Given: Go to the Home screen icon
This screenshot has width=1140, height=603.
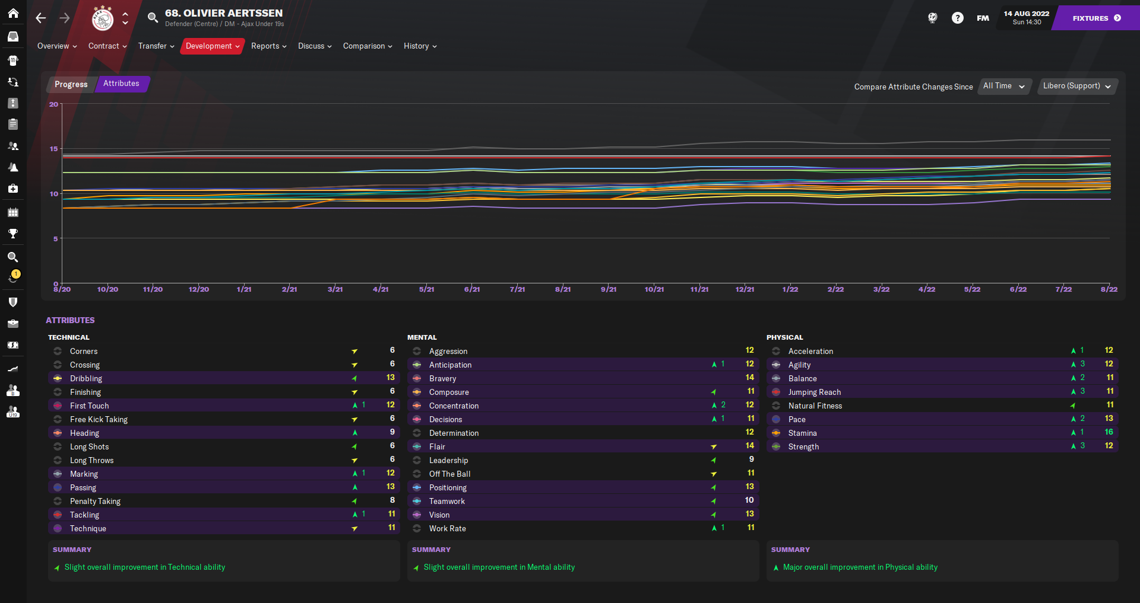Looking at the screenshot, I should (13, 13).
